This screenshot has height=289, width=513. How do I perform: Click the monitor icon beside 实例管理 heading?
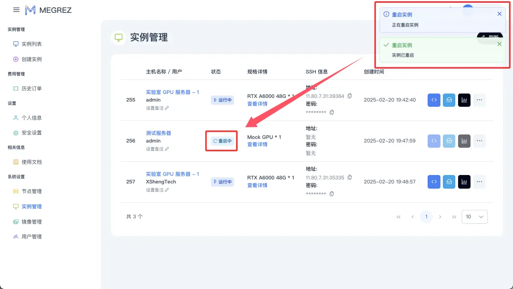(119, 37)
